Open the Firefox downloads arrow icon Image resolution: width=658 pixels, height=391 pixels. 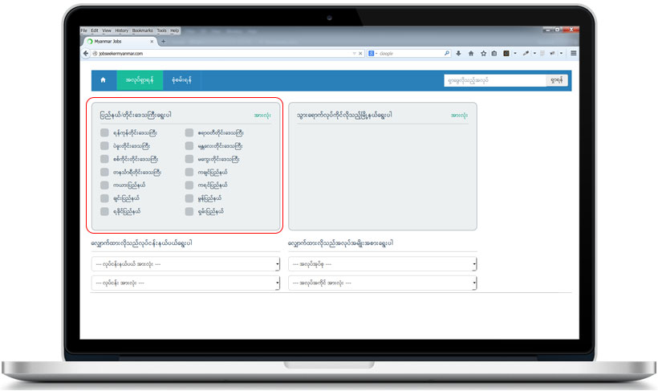459,53
